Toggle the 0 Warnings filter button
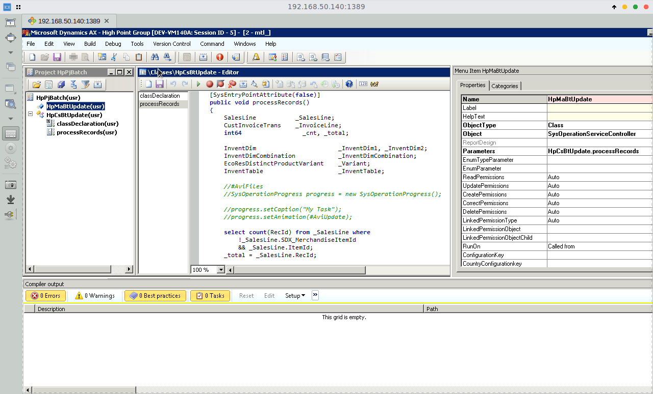The height and width of the screenshot is (394, 653). (94, 296)
